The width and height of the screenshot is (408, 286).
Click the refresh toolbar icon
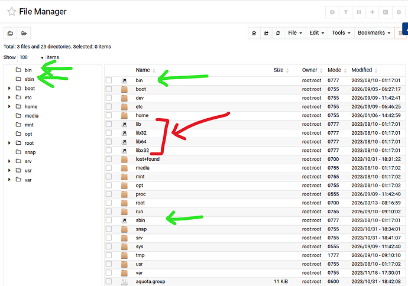tap(278, 33)
